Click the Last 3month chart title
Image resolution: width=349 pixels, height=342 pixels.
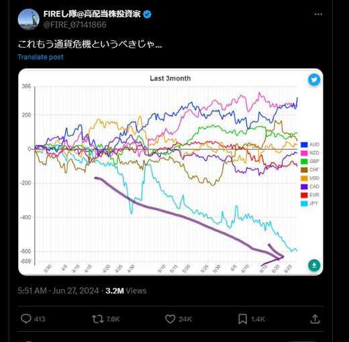[170, 78]
